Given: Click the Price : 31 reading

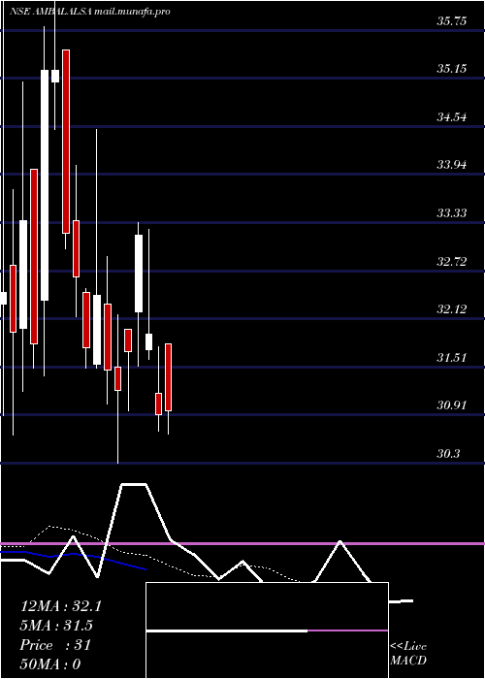Looking at the screenshot, I should [x=55, y=645].
